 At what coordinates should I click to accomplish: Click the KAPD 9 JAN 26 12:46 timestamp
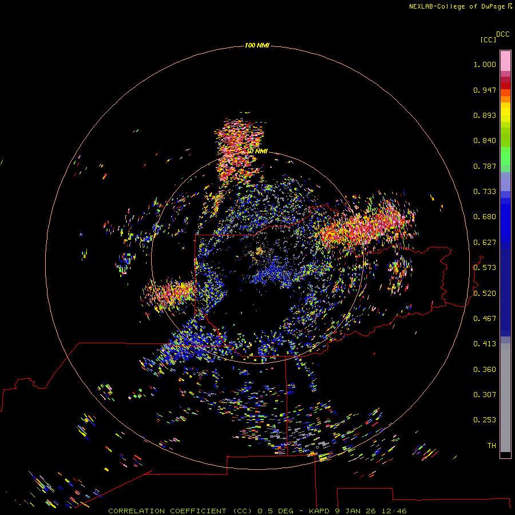point(358,511)
